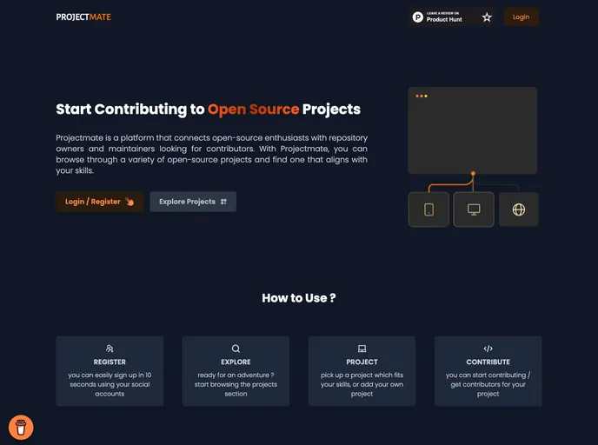Screen dimensions: 598x445
Task: Click the REGISTER card title
Action: 110,362
